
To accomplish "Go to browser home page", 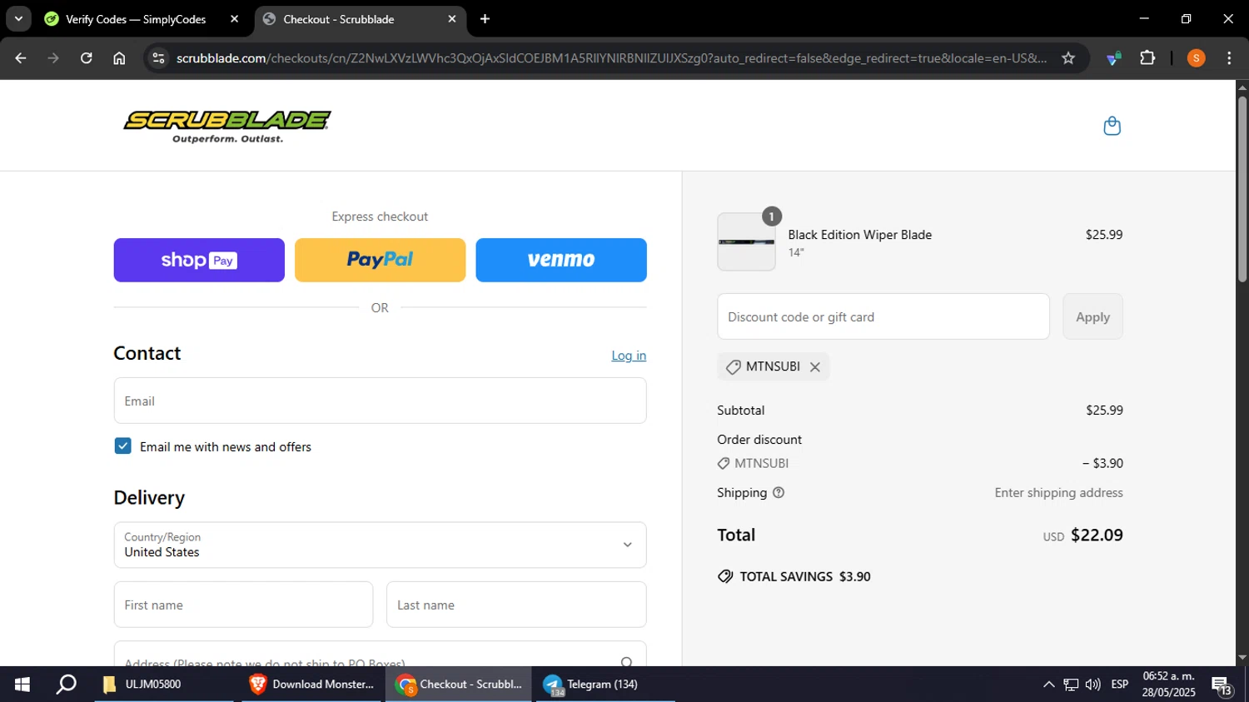I will point(119,58).
